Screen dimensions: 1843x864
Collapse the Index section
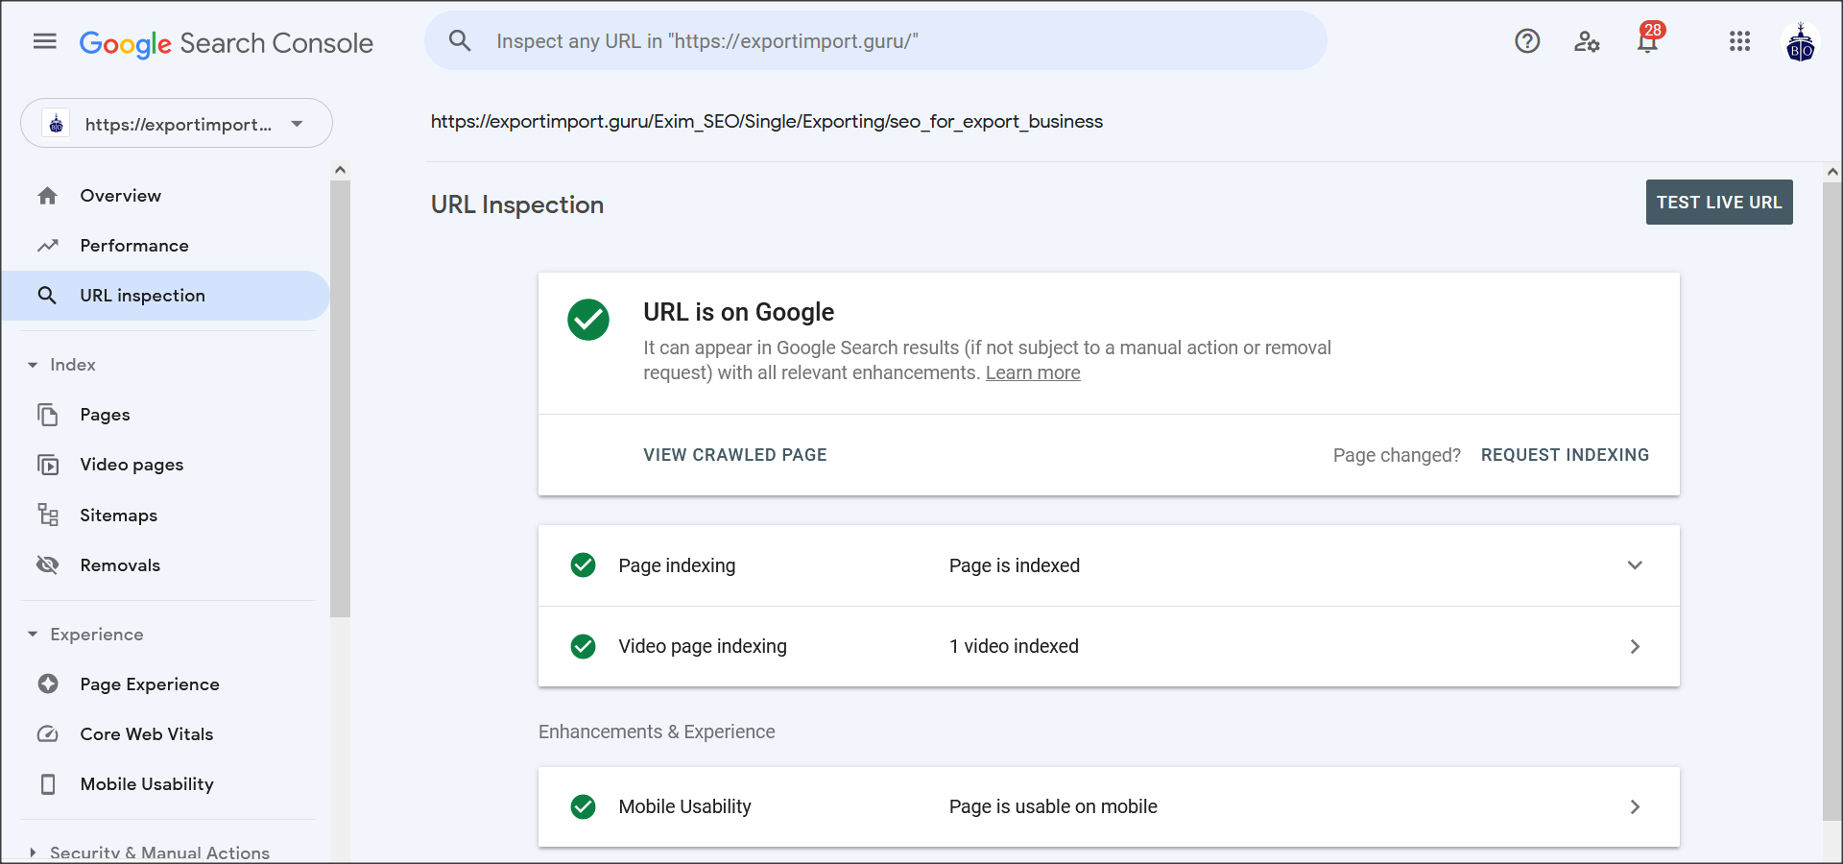click(x=33, y=365)
